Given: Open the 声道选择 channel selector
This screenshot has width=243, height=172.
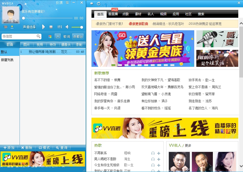Looking at the screenshot, I should (x=29, y=27).
